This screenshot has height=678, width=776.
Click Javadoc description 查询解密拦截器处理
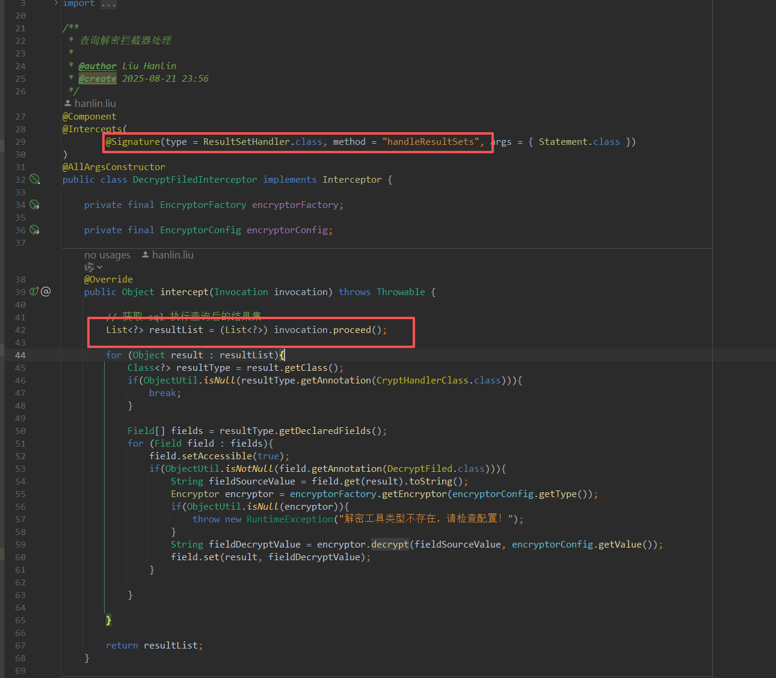[126, 40]
